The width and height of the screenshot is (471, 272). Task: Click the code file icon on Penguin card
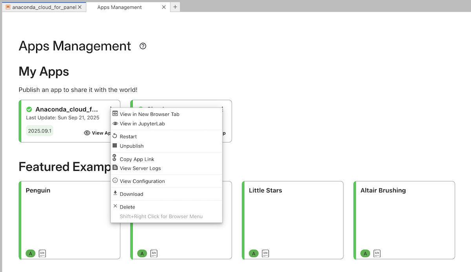coord(42,254)
